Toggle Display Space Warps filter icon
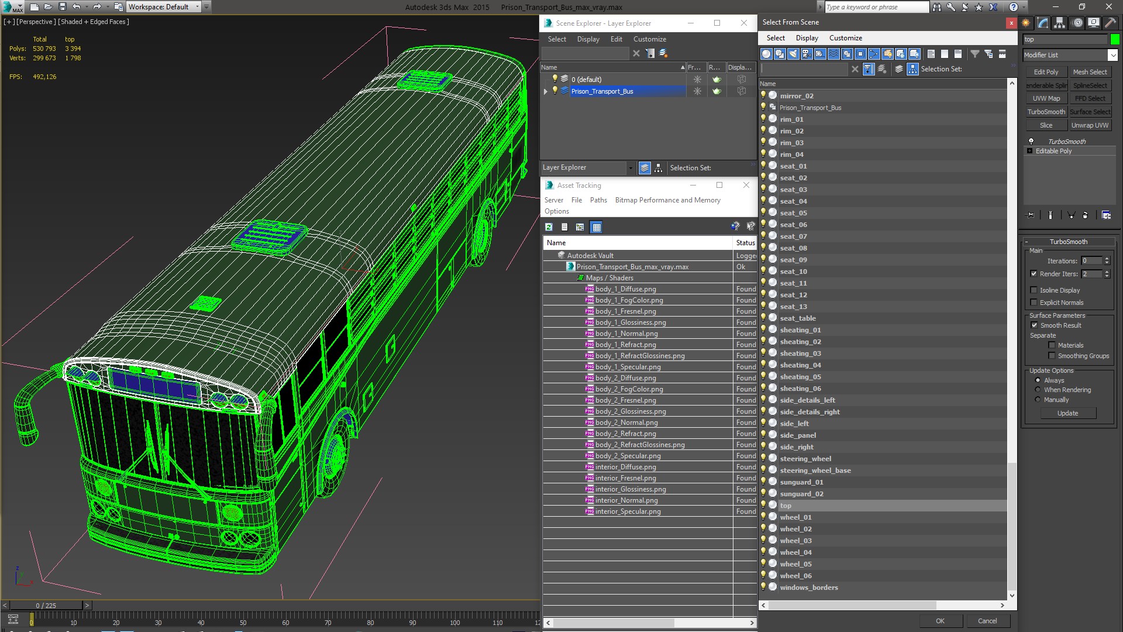Image resolution: width=1123 pixels, height=632 pixels. [833, 54]
